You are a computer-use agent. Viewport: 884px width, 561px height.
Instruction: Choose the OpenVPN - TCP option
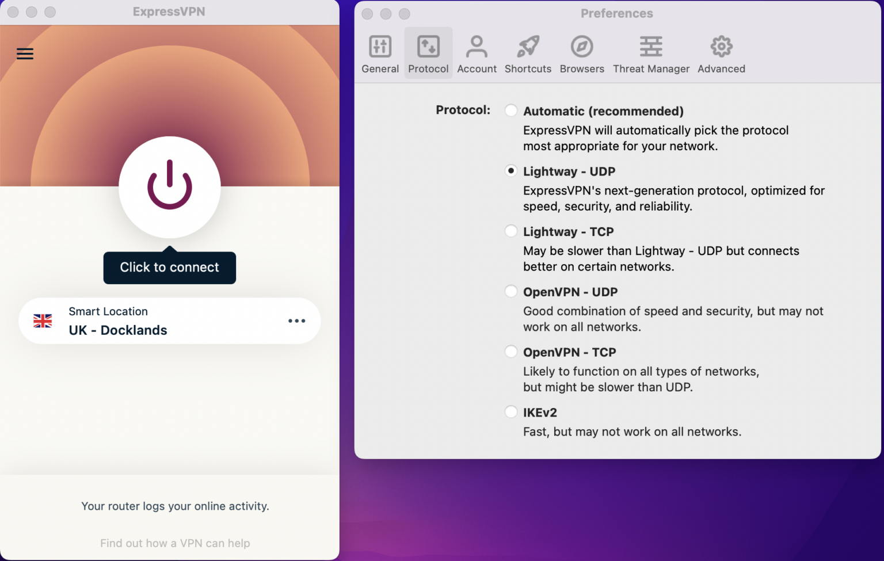coord(511,352)
